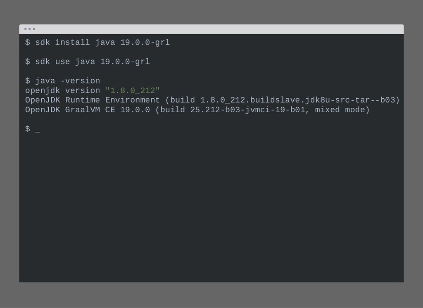
Task: Click the middle window dot in title bar
Action: (30, 29)
